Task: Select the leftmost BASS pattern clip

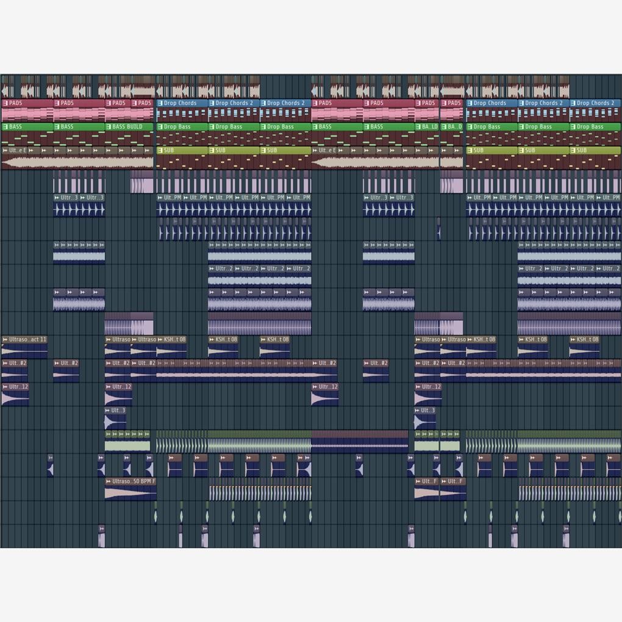Action: [x=27, y=135]
